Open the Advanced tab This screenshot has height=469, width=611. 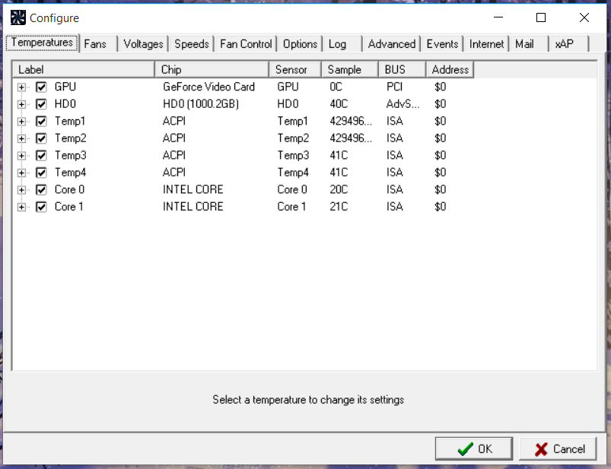click(391, 44)
